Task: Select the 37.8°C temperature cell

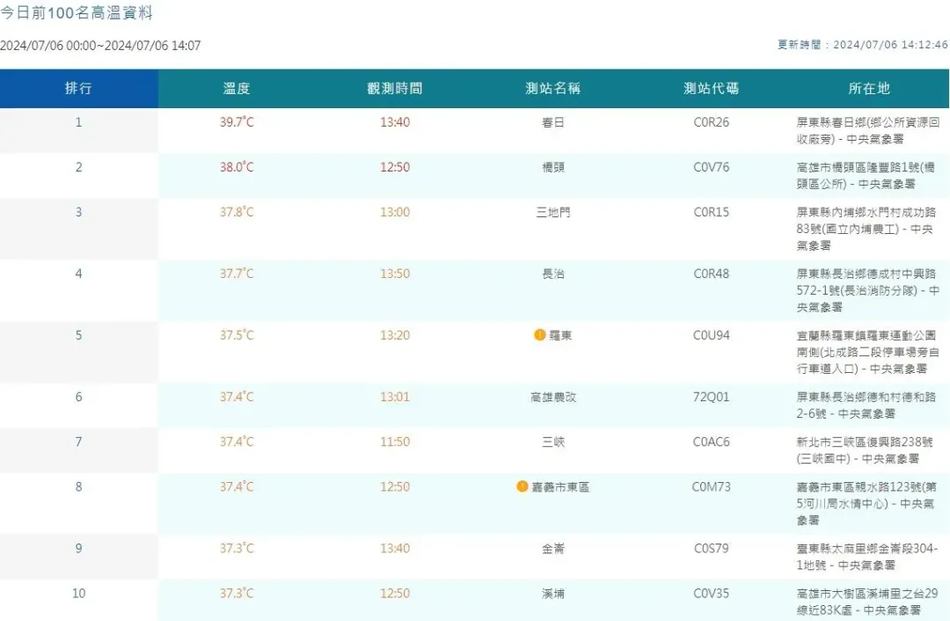Action: (237, 212)
